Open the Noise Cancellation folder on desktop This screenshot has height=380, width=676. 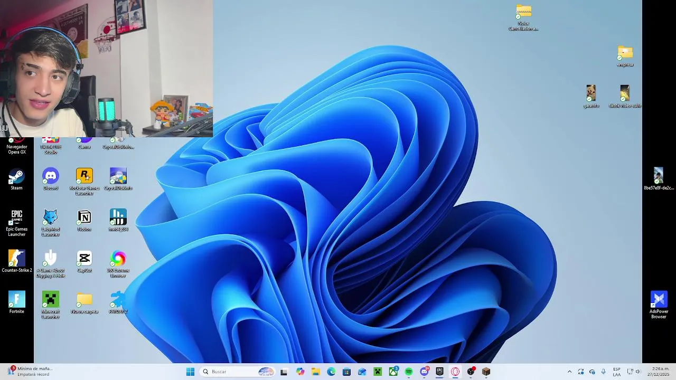[x=523, y=18]
